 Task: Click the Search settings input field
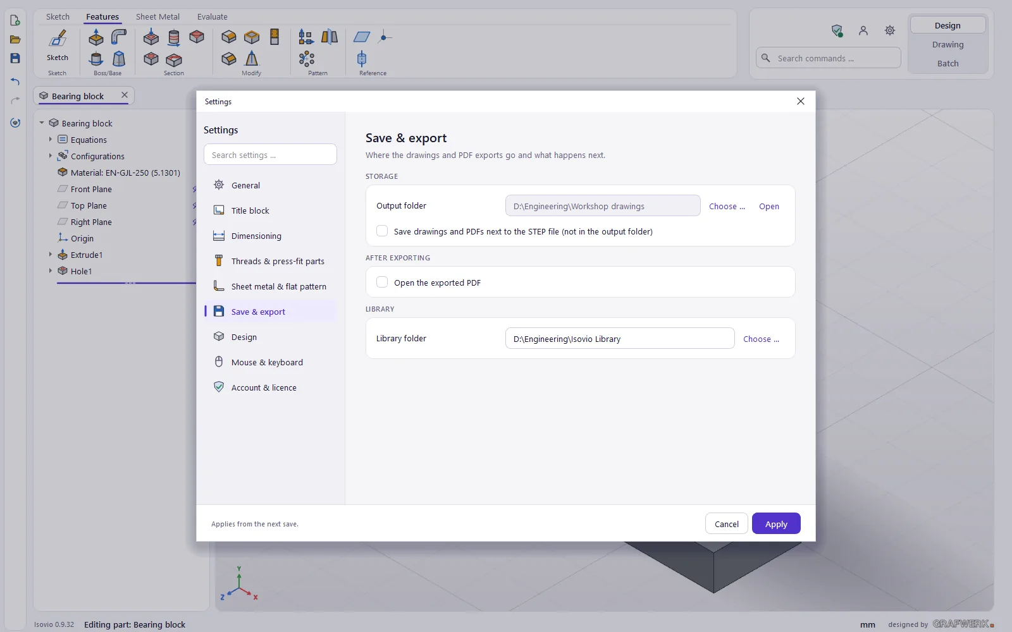270,155
